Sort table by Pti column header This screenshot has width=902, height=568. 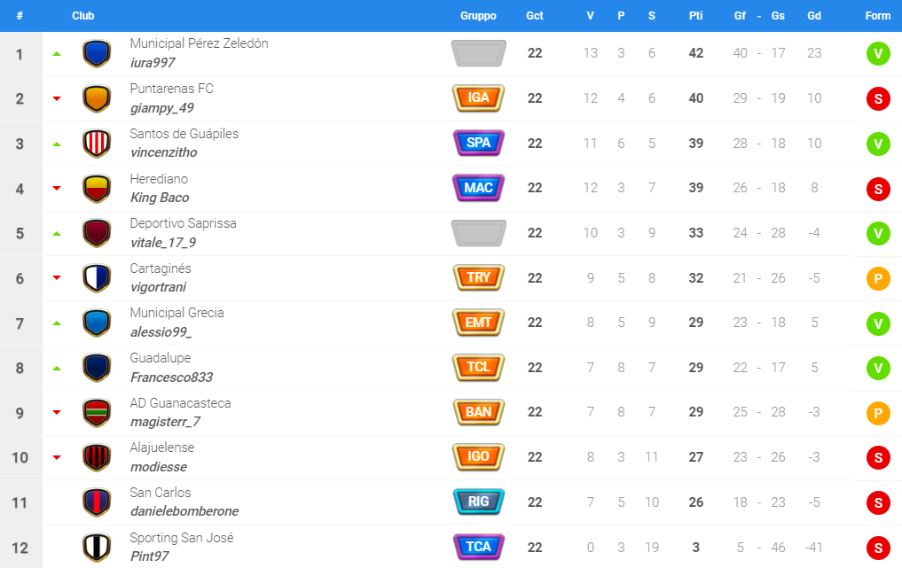[695, 16]
